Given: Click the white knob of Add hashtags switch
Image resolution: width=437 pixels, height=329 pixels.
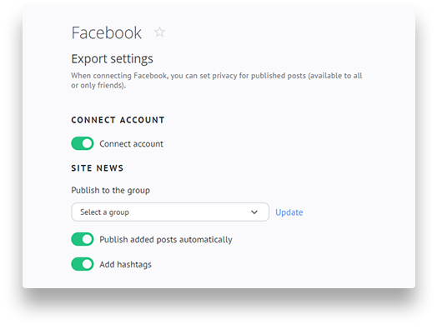Looking at the screenshot, I should coord(88,264).
